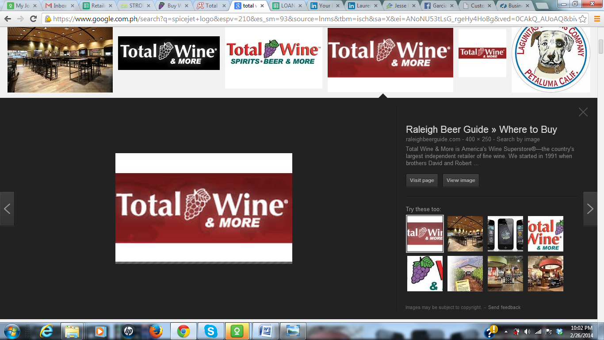Select the Total Wine Spirits Beer & More logo
The height and width of the screenshot is (340, 604).
(x=274, y=58)
